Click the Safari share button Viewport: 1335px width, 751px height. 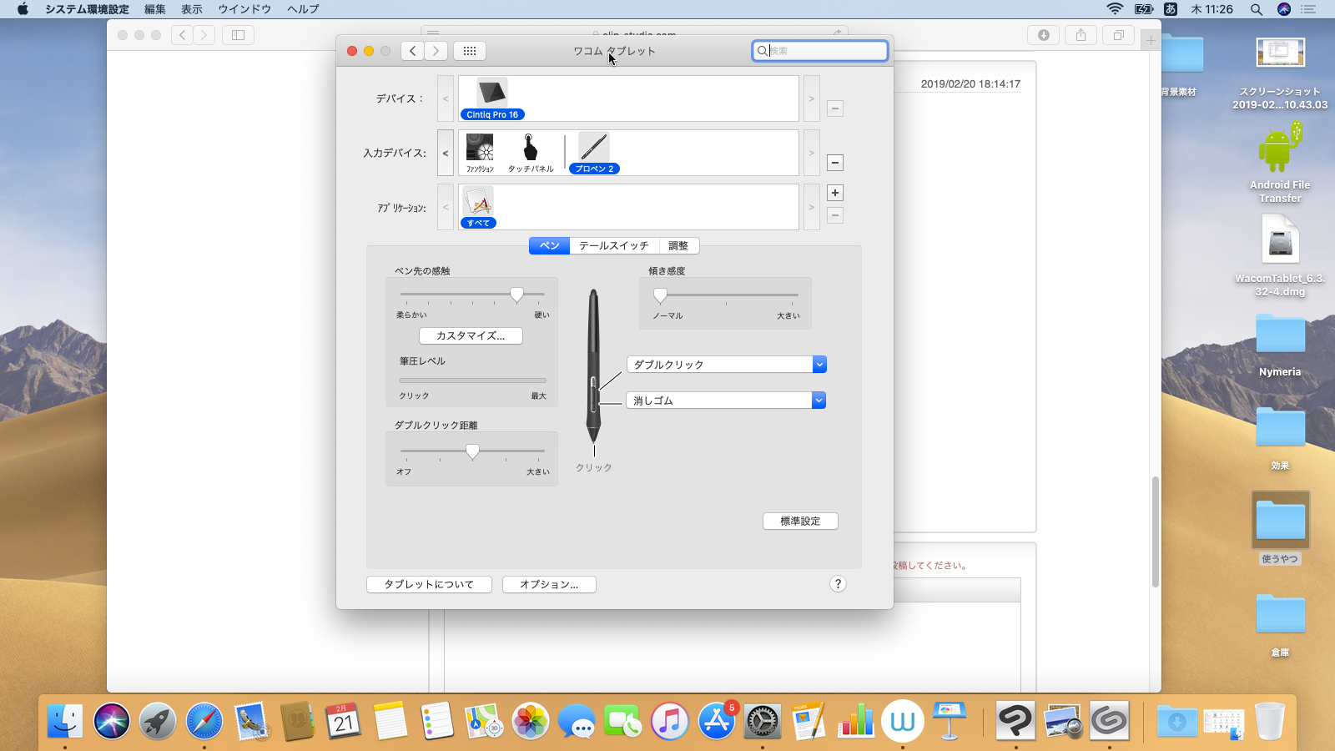click(x=1081, y=35)
